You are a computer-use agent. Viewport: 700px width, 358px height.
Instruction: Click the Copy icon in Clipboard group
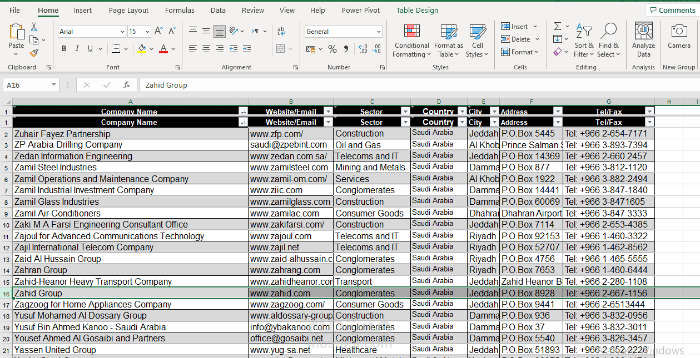tap(33, 40)
